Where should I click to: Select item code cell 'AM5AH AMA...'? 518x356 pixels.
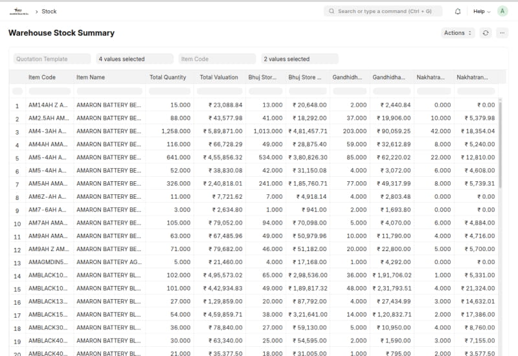(48, 184)
